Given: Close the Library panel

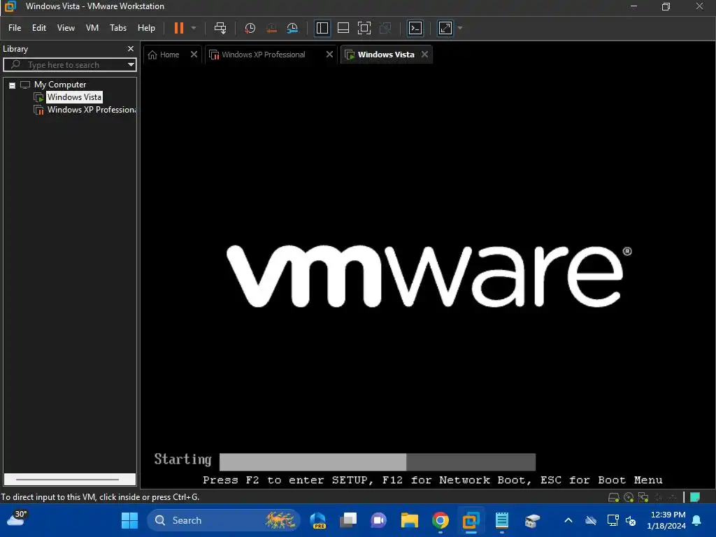Looking at the screenshot, I should coord(131,48).
